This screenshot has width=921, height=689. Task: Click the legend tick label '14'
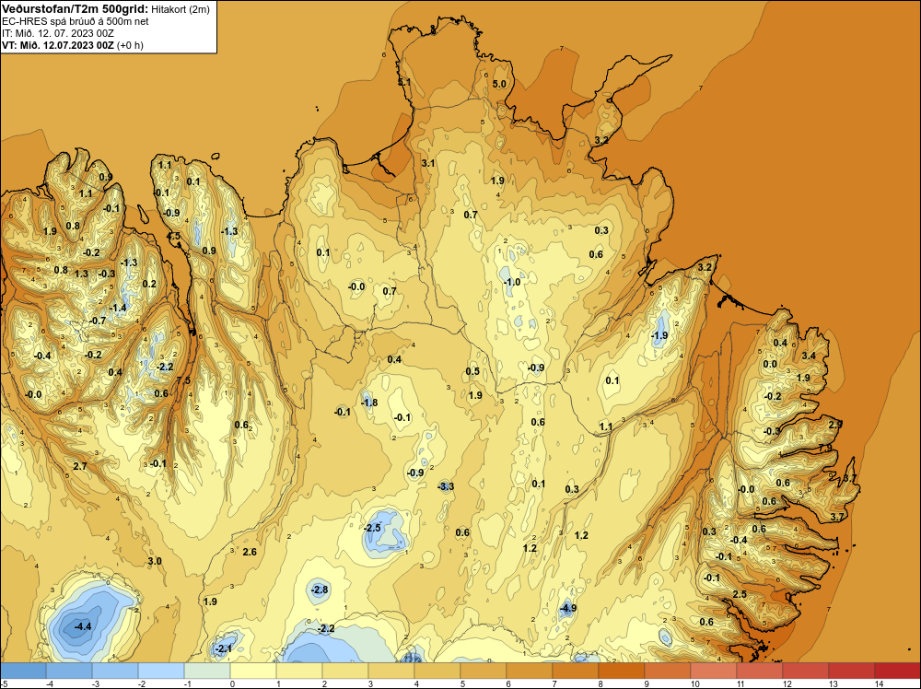[x=880, y=683]
